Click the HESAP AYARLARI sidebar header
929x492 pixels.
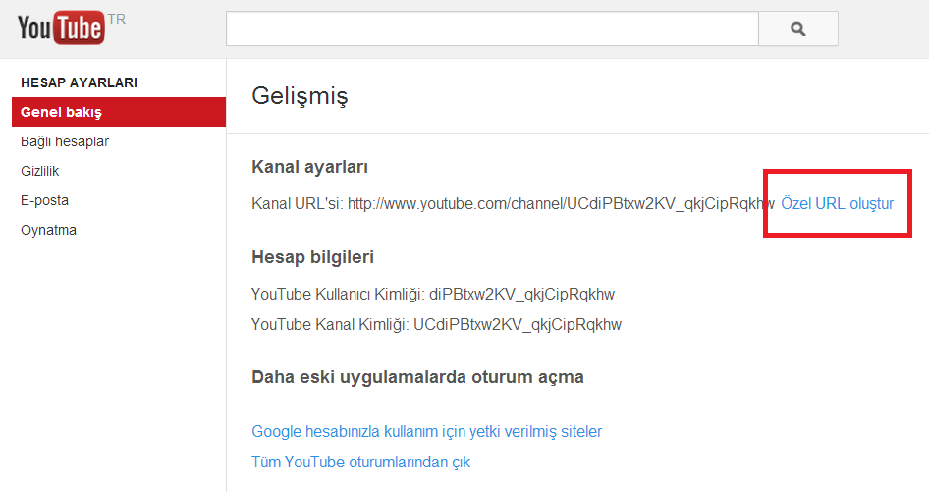click(79, 82)
